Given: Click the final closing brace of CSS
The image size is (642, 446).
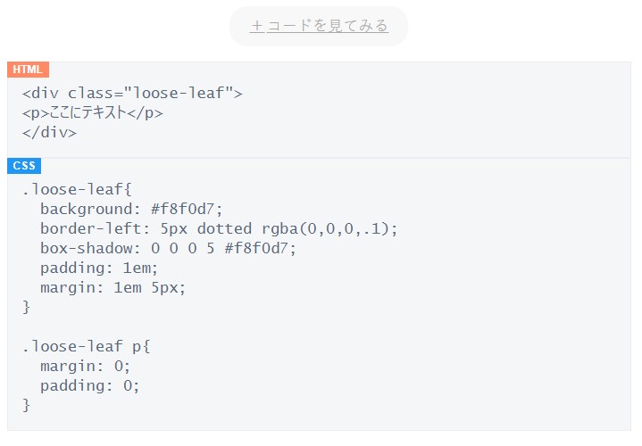Looking at the screenshot, I should 26,406.
